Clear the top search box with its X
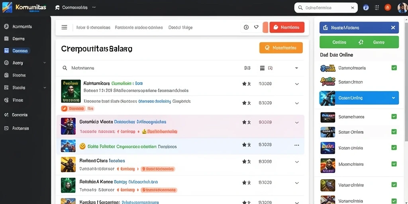The height and width of the screenshot is (204, 408). pyautogui.click(x=353, y=8)
